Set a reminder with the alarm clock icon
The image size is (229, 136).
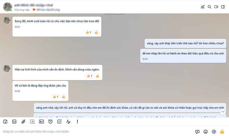tap(50, 122)
